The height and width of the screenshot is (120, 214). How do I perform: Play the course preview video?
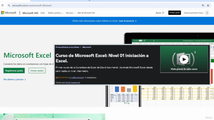pyautogui.click(x=184, y=59)
